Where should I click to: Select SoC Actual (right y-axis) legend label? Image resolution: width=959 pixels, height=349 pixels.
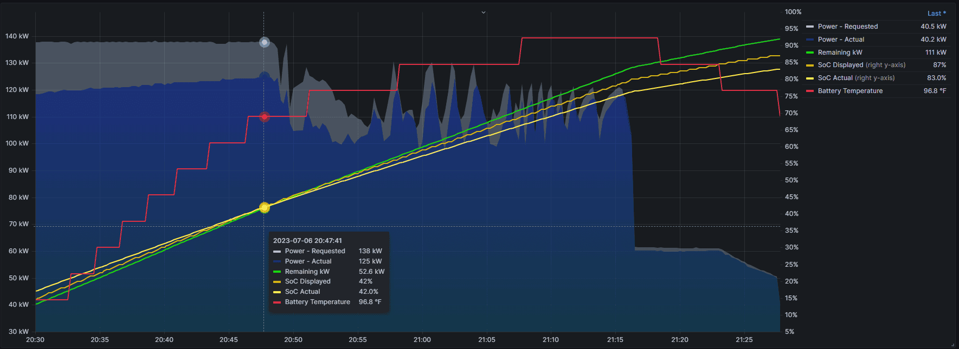pos(856,78)
